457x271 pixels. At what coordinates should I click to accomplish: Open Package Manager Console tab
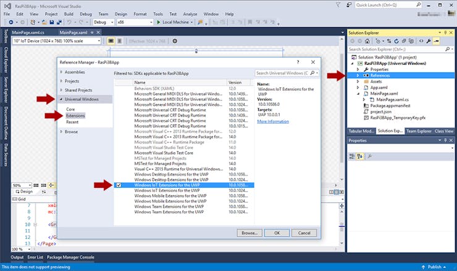(x=70, y=257)
